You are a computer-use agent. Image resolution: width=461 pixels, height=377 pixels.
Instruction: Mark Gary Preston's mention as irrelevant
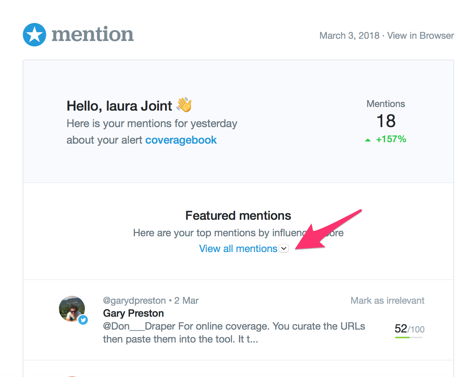pyautogui.click(x=387, y=301)
